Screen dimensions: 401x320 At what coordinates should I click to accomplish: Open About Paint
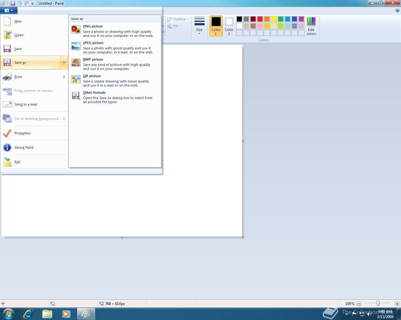34,147
